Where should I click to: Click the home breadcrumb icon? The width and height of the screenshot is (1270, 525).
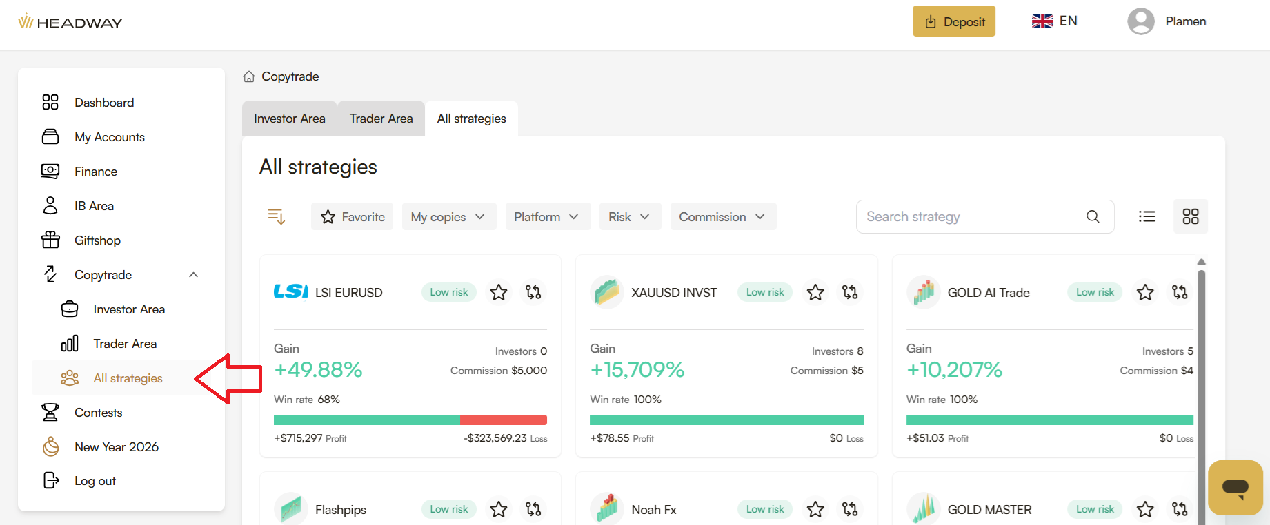(249, 76)
